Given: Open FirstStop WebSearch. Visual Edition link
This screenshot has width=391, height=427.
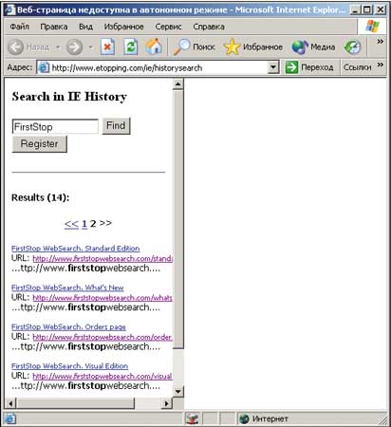Looking at the screenshot, I should coord(69,366).
